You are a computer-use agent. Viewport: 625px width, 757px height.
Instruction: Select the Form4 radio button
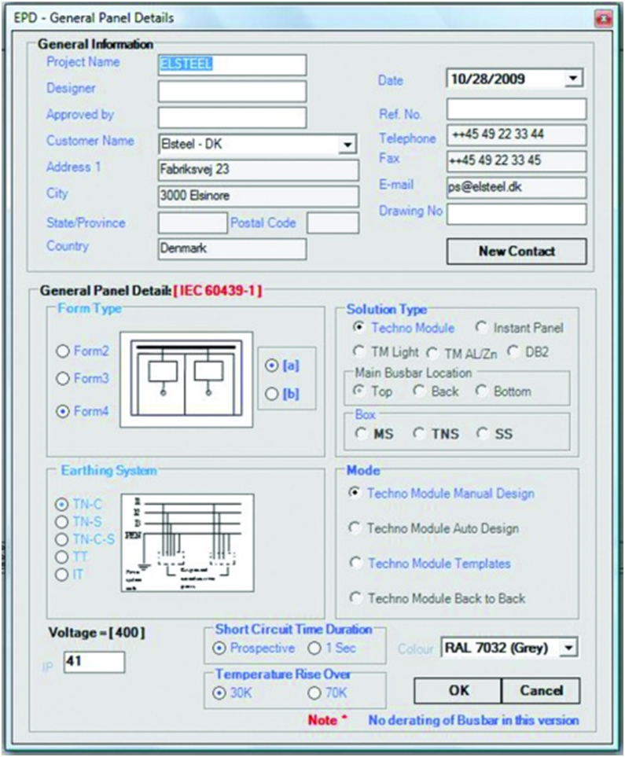pyautogui.click(x=63, y=411)
